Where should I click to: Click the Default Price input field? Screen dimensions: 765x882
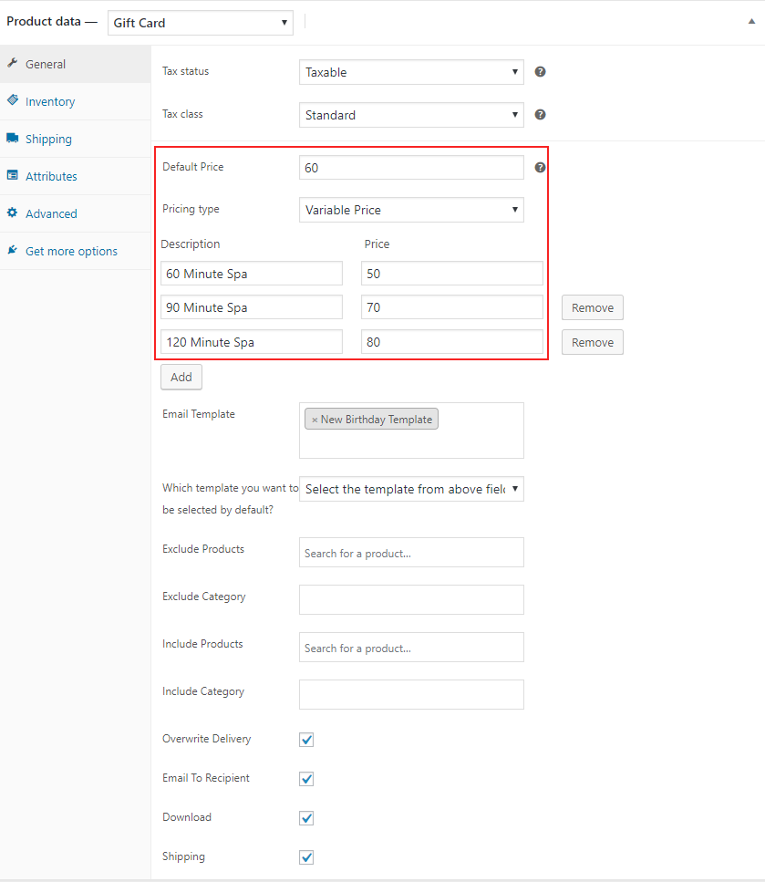tap(411, 168)
